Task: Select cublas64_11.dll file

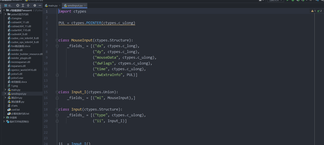Action: tap(18, 22)
